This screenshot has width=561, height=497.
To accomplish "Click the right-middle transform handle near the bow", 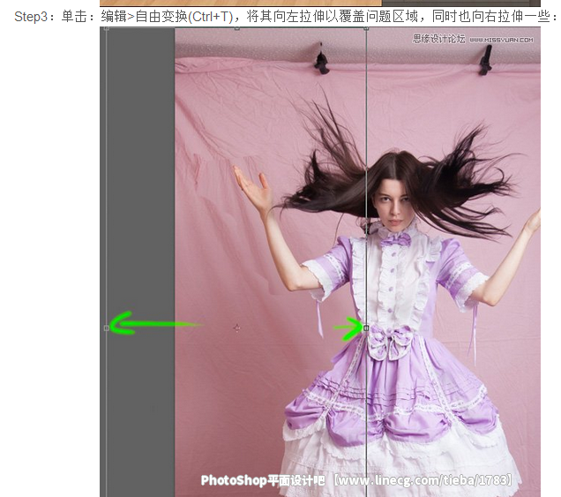I will 366,328.
